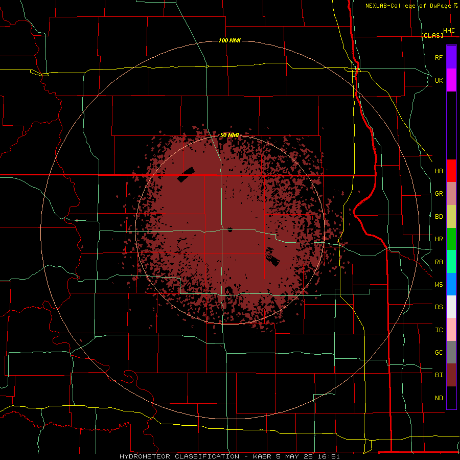Click the GC gray legend swatch

[x=451, y=352]
